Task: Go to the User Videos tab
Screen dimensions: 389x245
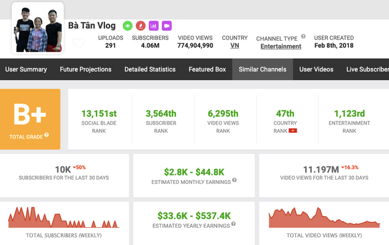Action: pyautogui.click(x=316, y=69)
